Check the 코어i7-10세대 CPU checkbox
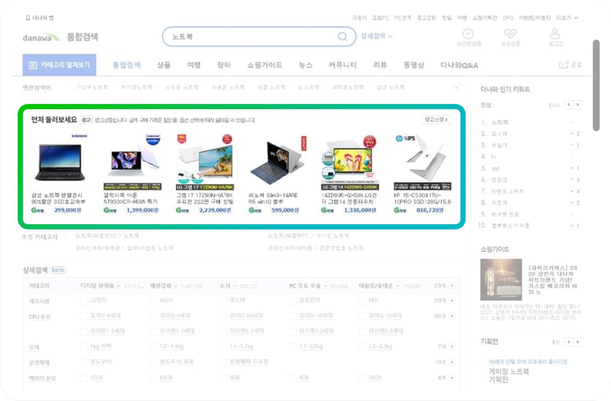The width and height of the screenshot is (611, 401). pos(224,316)
